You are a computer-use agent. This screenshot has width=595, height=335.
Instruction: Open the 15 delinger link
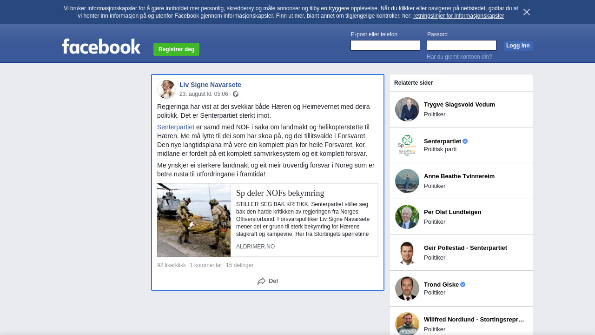click(239, 265)
